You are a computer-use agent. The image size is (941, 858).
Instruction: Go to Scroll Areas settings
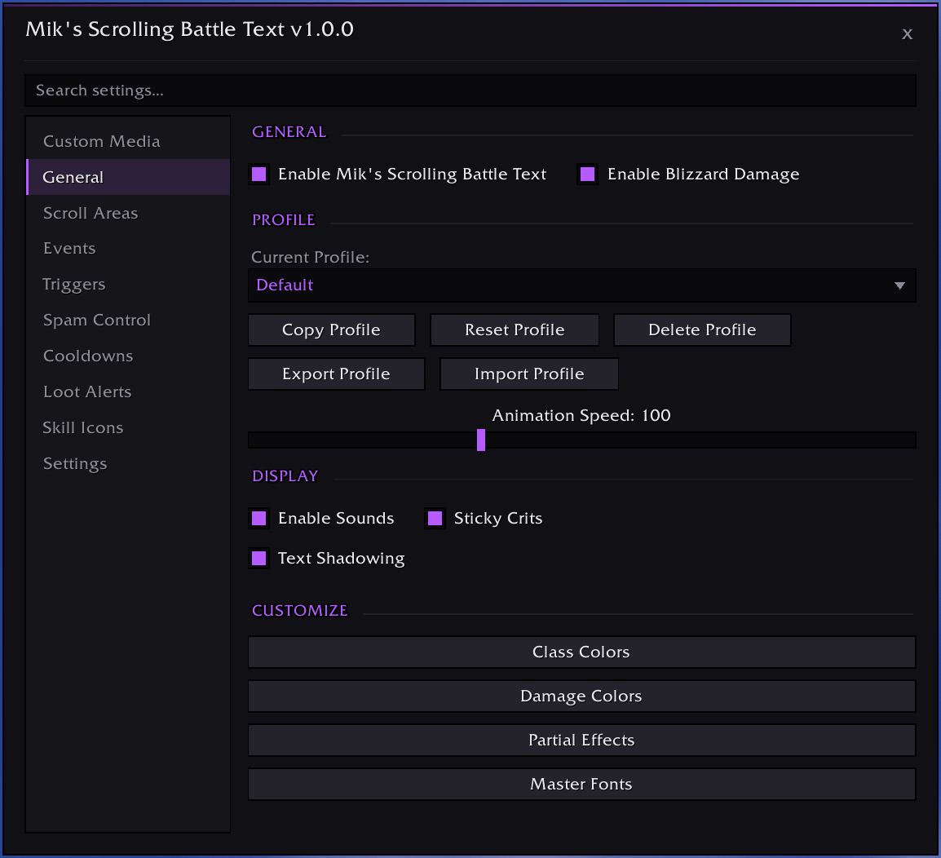(128, 213)
